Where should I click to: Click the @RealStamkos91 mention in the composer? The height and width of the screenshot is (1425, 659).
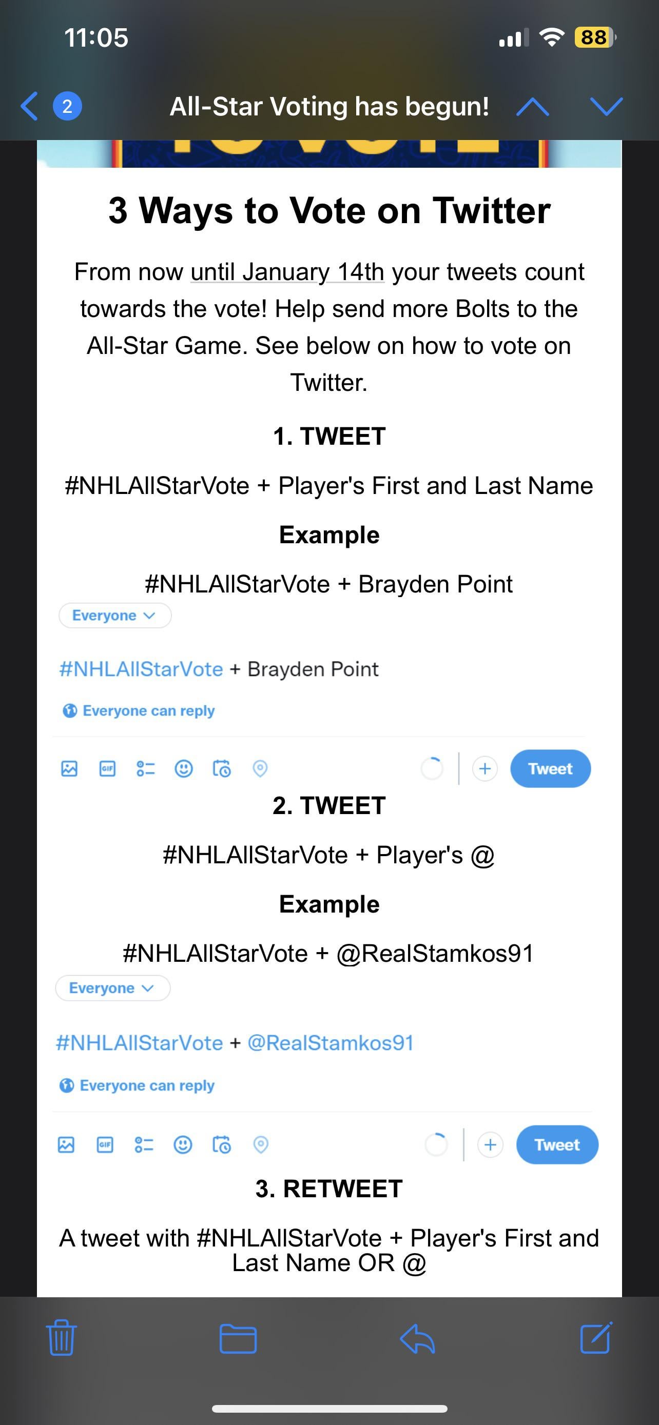[x=331, y=1043]
